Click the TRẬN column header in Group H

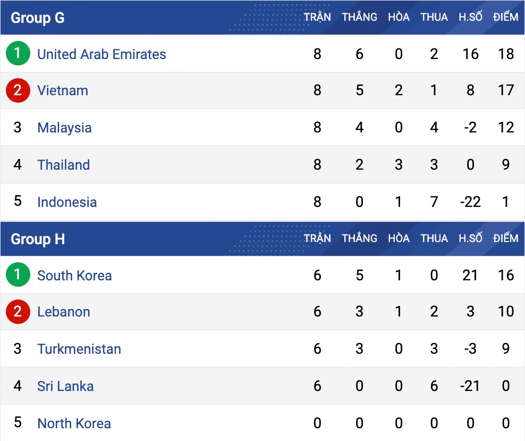[317, 238]
